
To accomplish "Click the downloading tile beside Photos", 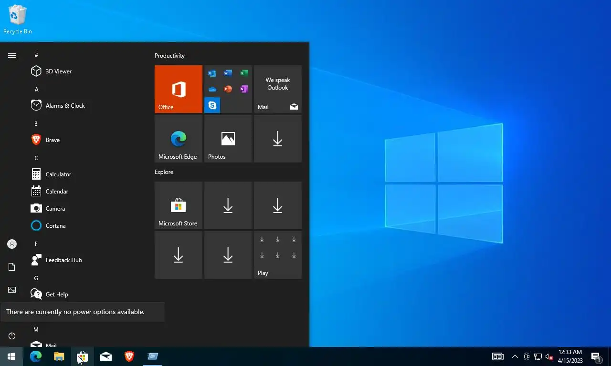I will point(278,139).
